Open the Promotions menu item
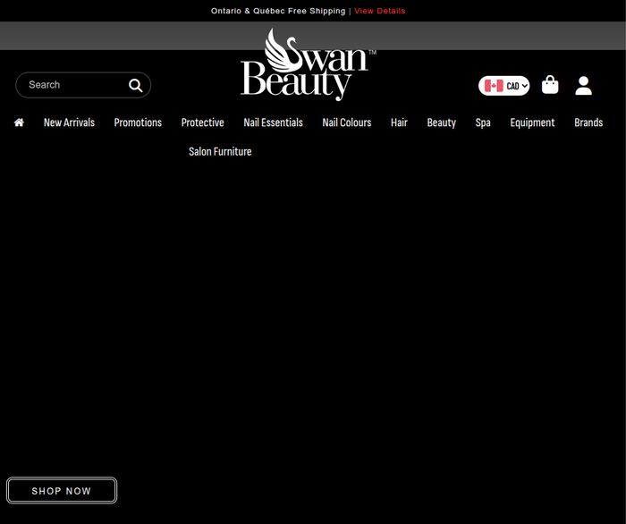 click(138, 123)
